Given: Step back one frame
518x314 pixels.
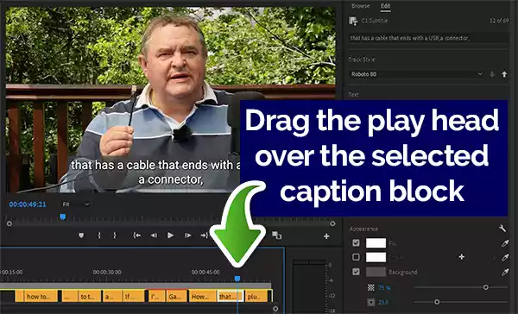Looking at the screenshot, I should (154, 235).
